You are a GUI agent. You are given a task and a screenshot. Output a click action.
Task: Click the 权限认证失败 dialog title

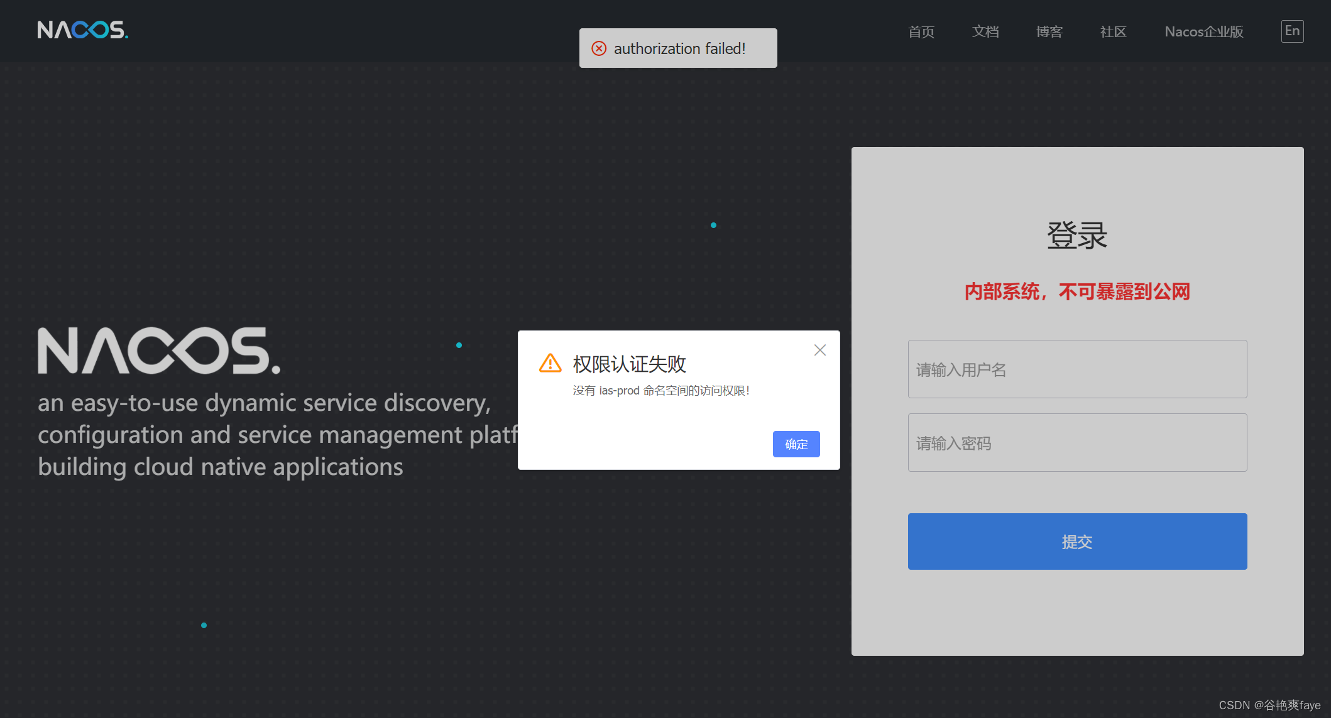(x=629, y=364)
